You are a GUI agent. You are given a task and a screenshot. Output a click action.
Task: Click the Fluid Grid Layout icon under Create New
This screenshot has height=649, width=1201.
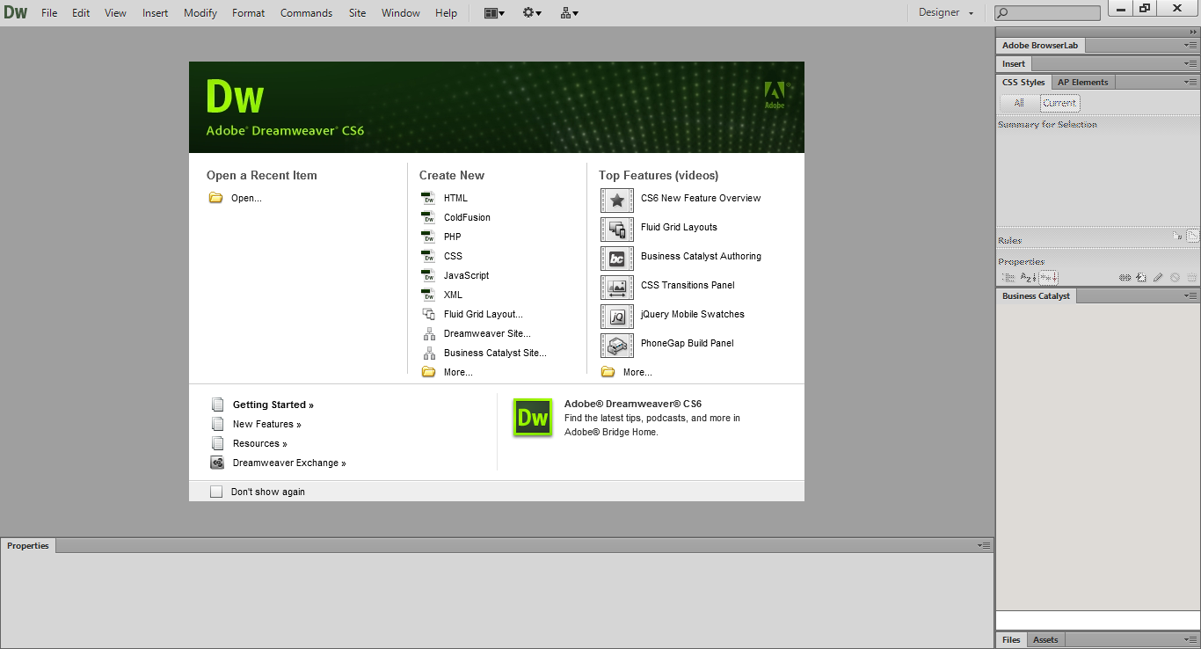(x=429, y=314)
